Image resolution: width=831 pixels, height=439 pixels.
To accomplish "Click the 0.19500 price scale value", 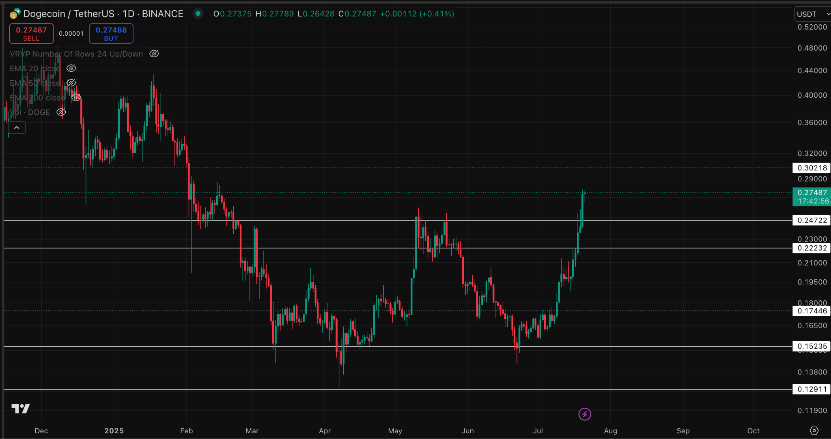I will tap(812, 282).
